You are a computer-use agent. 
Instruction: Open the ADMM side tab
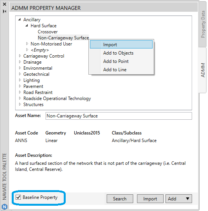pyautogui.click(x=203, y=70)
